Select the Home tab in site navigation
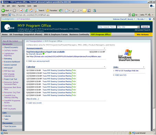The width and height of the screenshot is (156, 135). 5,35
